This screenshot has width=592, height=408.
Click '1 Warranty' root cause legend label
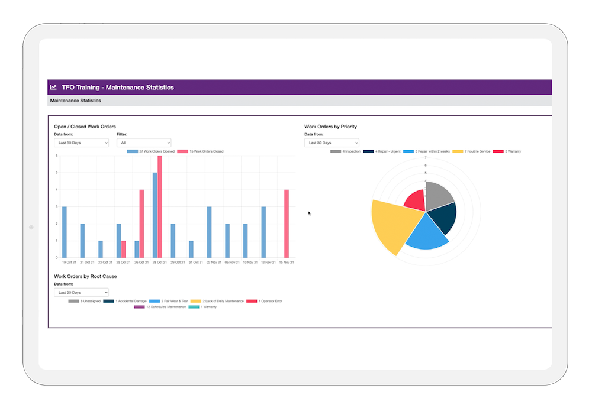coord(208,307)
